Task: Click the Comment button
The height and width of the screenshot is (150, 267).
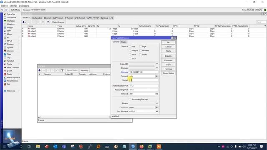Action: [168, 60]
